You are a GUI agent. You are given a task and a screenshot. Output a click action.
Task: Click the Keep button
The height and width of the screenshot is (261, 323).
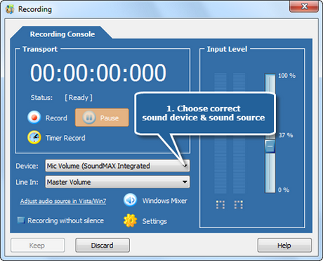click(x=37, y=246)
